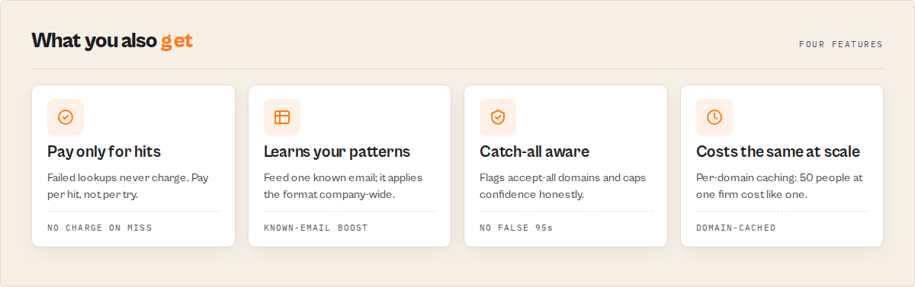Image resolution: width=915 pixels, height=287 pixels.
Task: Click the 'KNOWN-EMAIL BOOST' tag
Action: [x=316, y=228]
